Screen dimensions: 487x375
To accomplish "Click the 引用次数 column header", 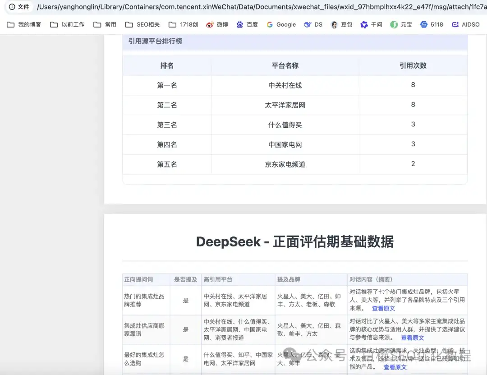I will click(413, 65).
